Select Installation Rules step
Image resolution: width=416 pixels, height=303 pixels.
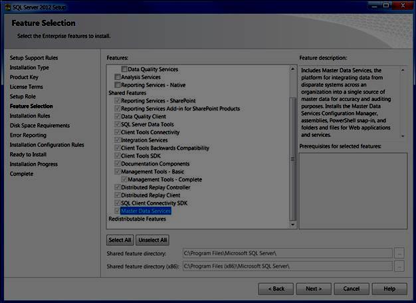coord(30,116)
